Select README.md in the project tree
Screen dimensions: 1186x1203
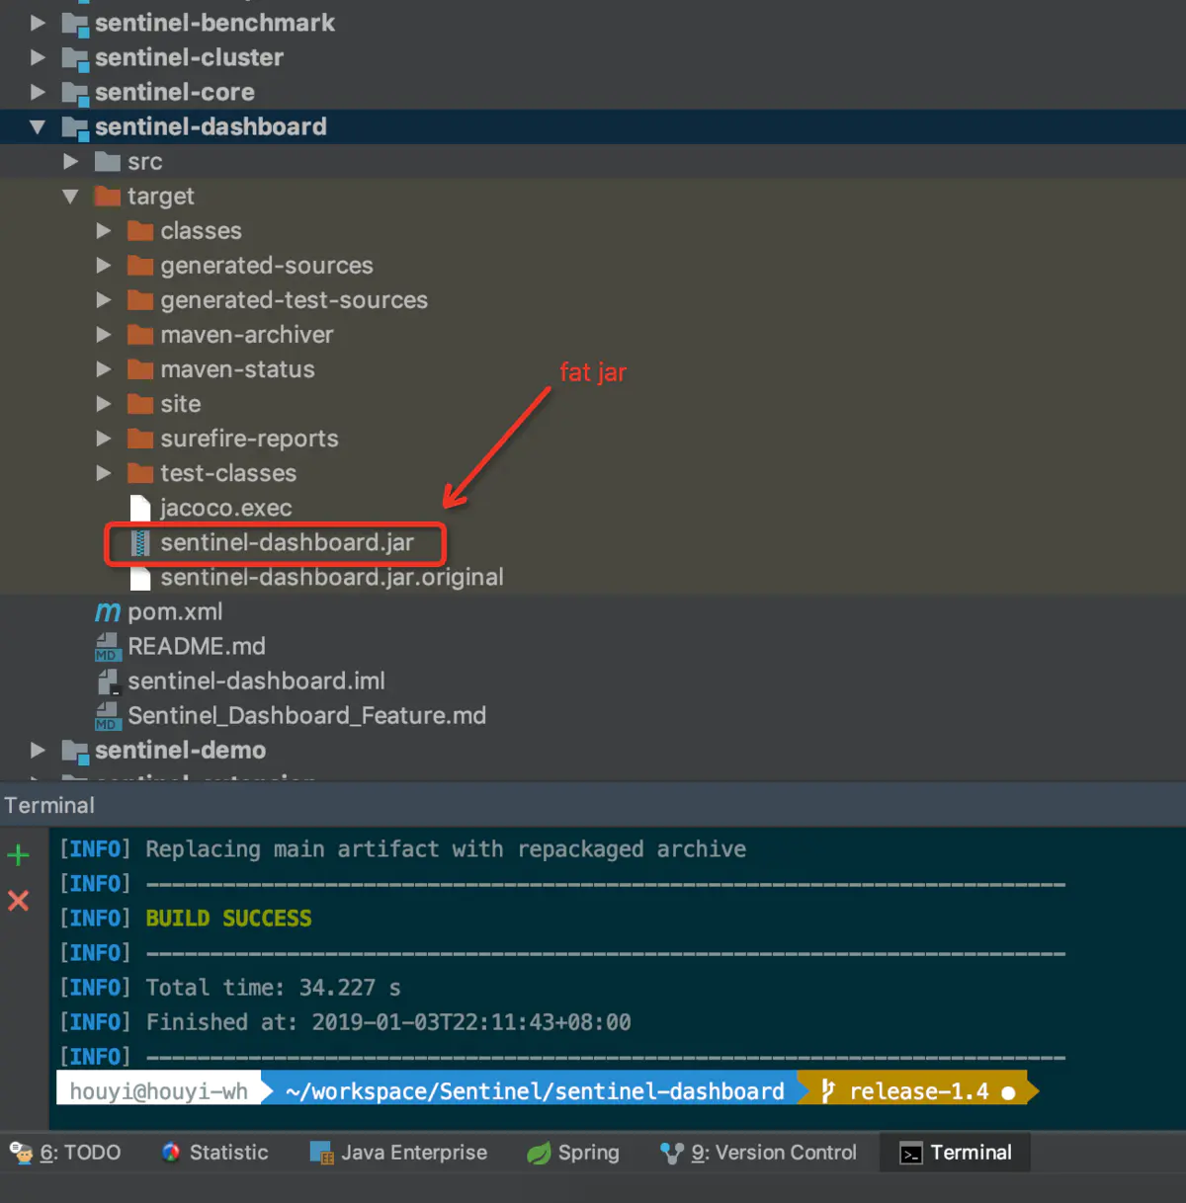pos(197,646)
